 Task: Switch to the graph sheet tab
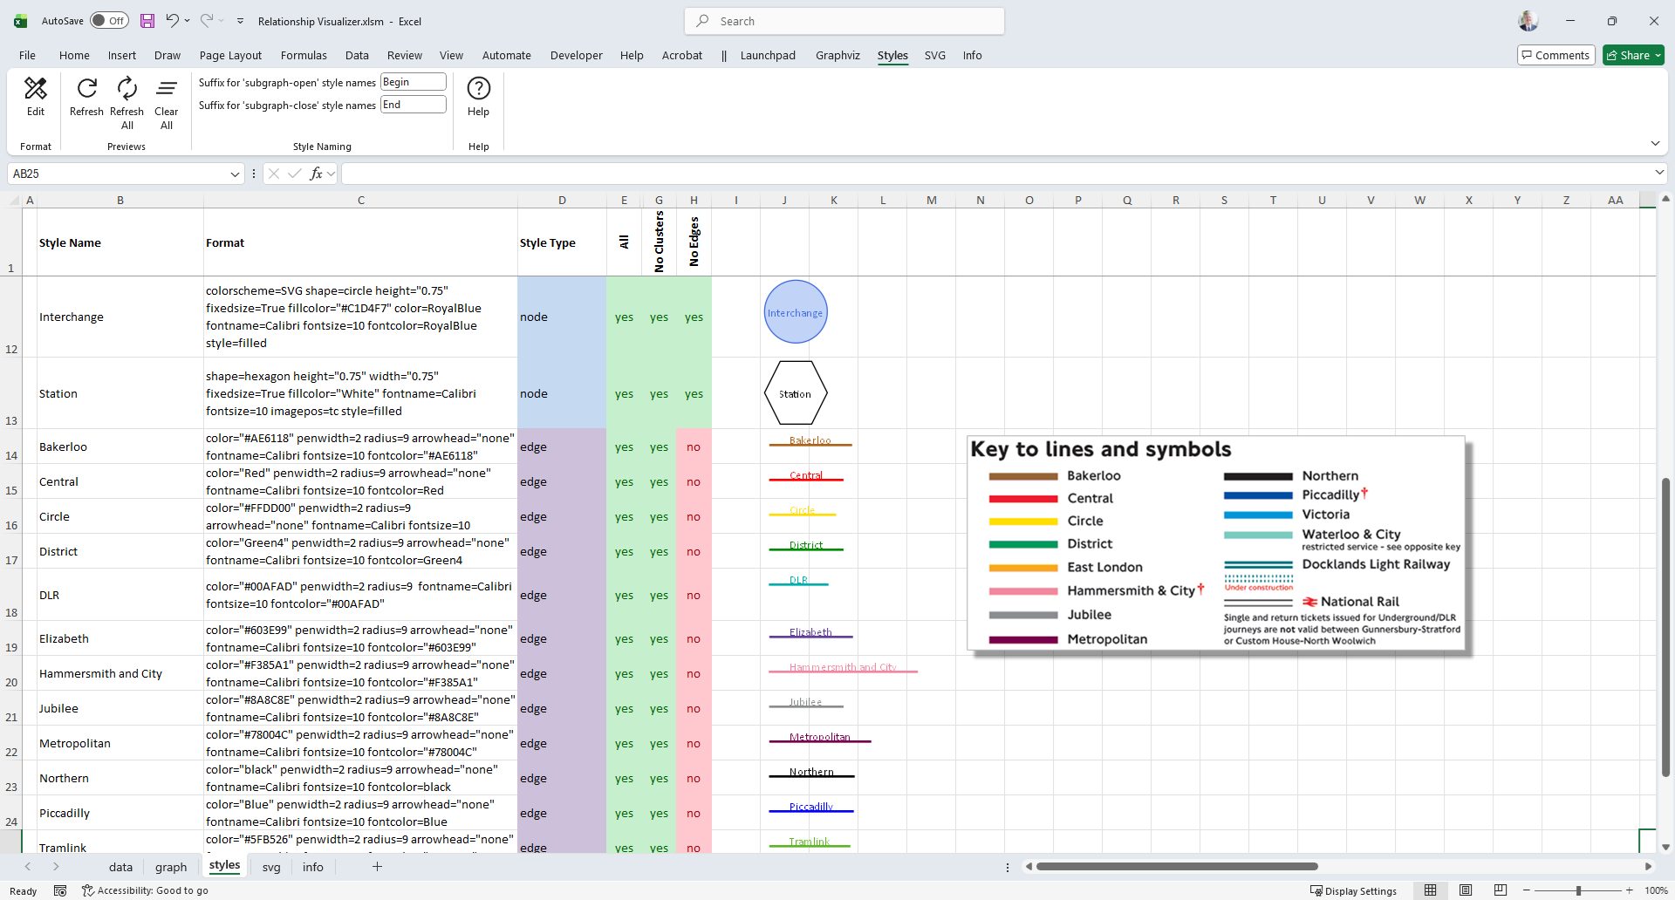171,867
